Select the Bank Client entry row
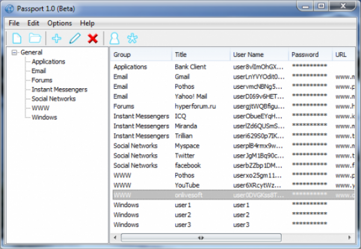Screen dimensions: 361x249 point(191,67)
